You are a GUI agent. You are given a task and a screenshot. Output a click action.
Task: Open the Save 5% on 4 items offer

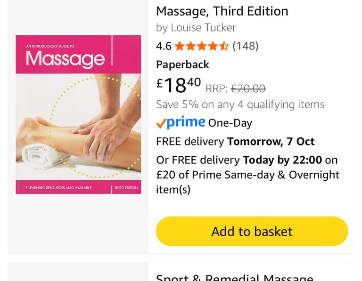(240, 104)
